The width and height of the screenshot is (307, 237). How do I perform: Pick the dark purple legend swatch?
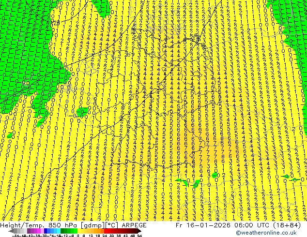pyautogui.click(x=29, y=231)
